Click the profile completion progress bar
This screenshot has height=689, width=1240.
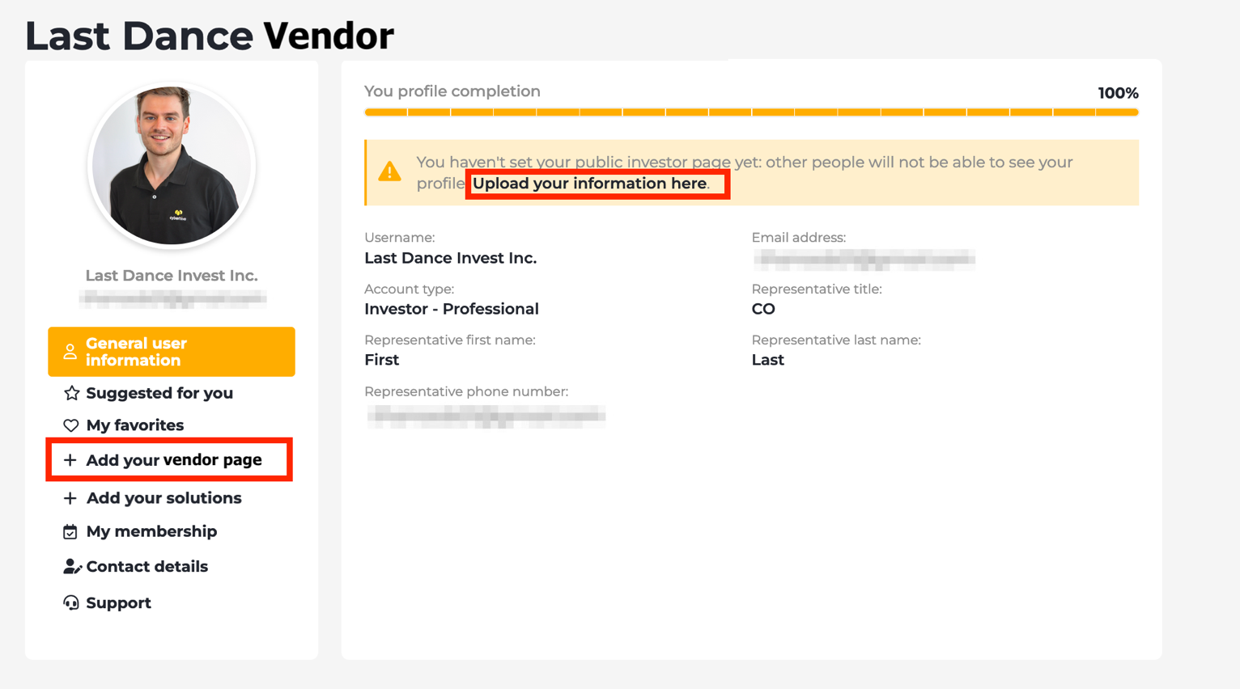pos(751,112)
